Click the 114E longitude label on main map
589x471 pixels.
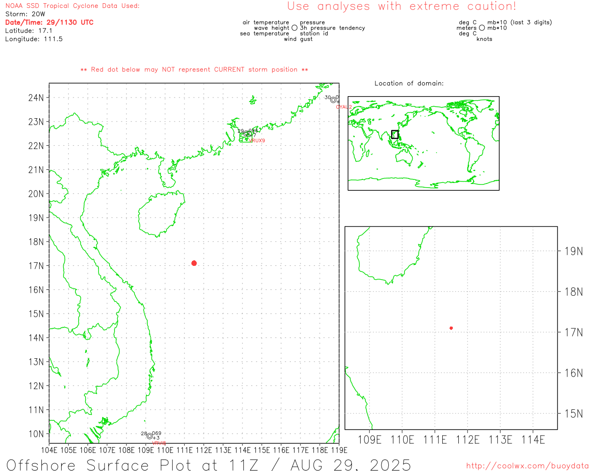(243, 450)
